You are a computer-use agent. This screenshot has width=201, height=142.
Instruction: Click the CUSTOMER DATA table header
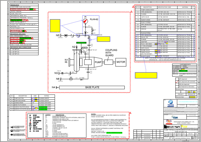point(184,65)
